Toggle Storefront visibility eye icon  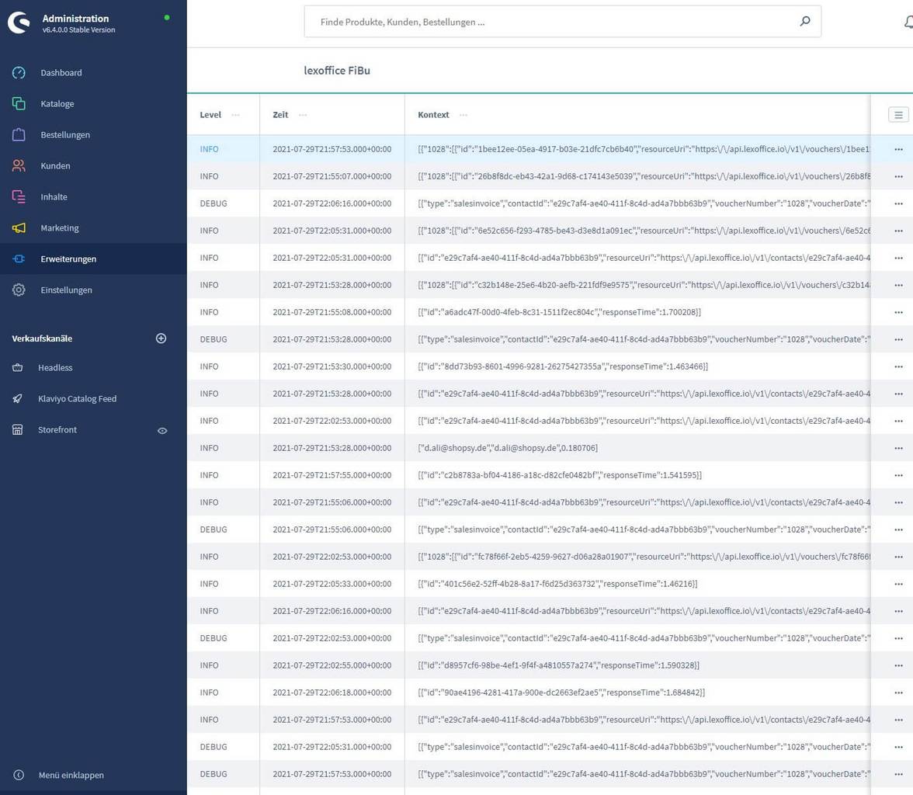coord(162,430)
